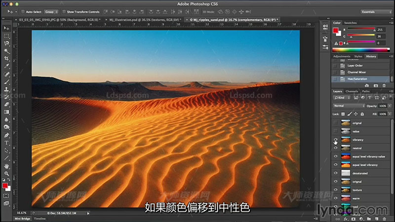Select the Move tool in the toolbox
Screen dimensions: 395x222
tap(6, 28)
